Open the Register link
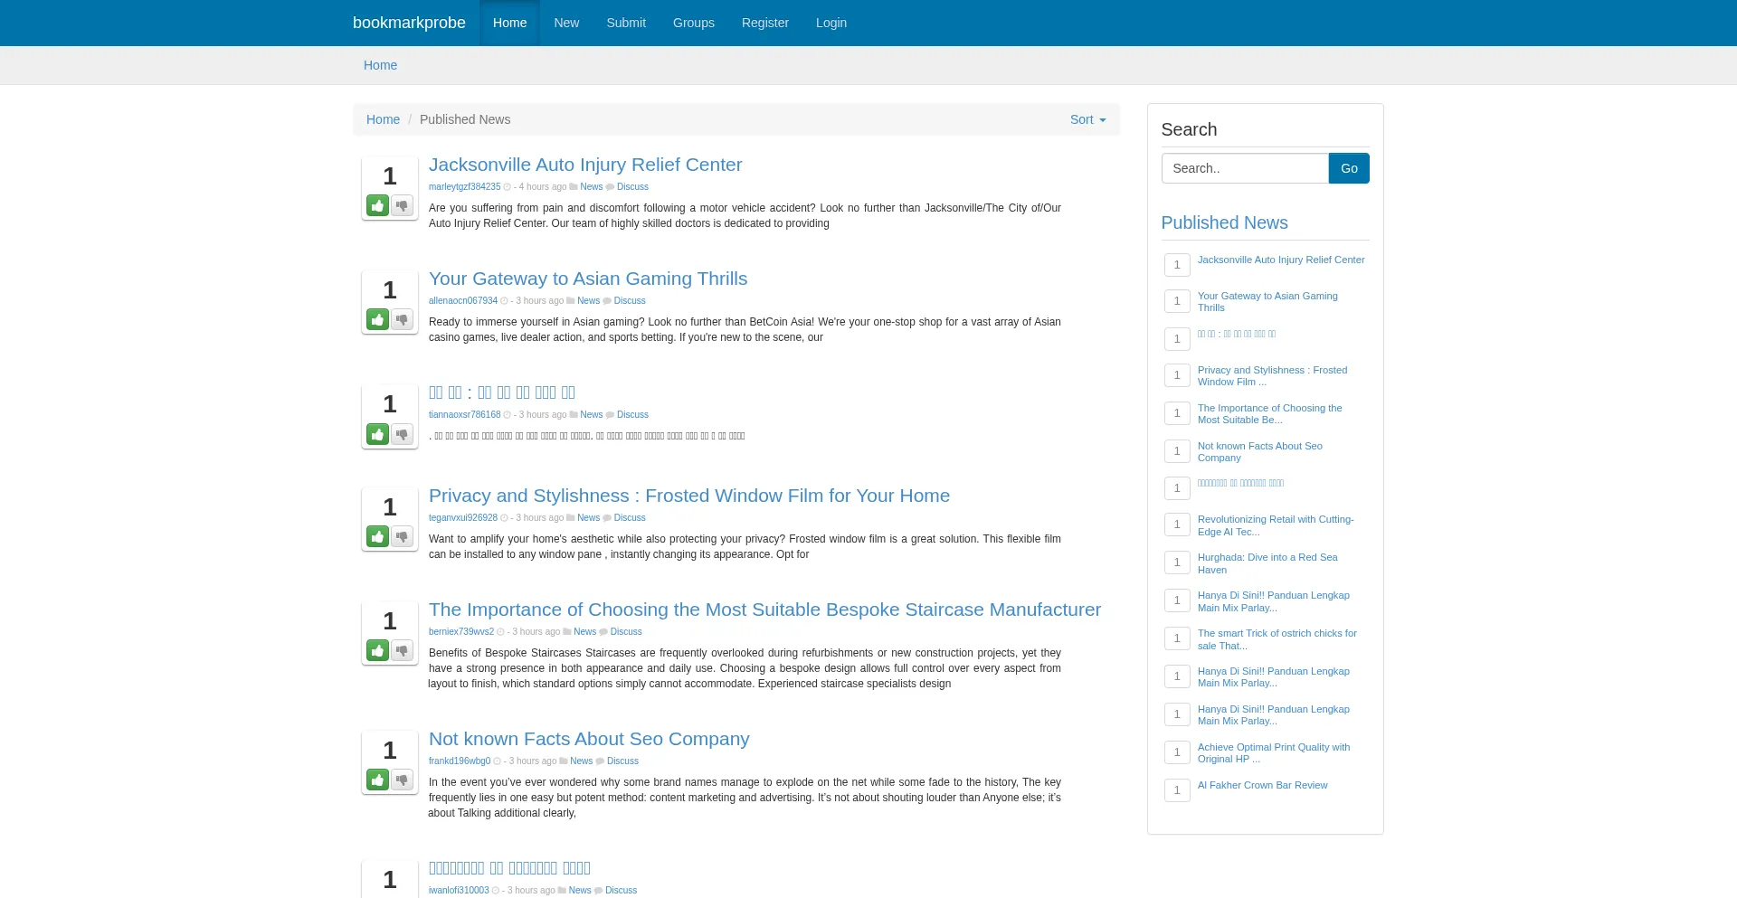This screenshot has height=898, width=1737. pyautogui.click(x=764, y=23)
